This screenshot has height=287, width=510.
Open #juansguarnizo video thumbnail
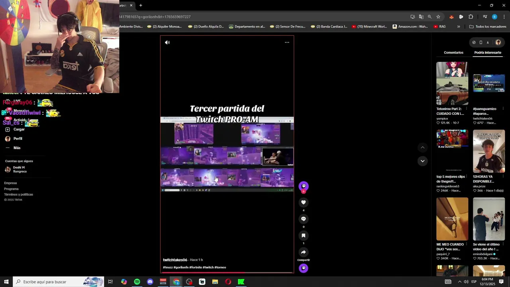click(x=489, y=83)
